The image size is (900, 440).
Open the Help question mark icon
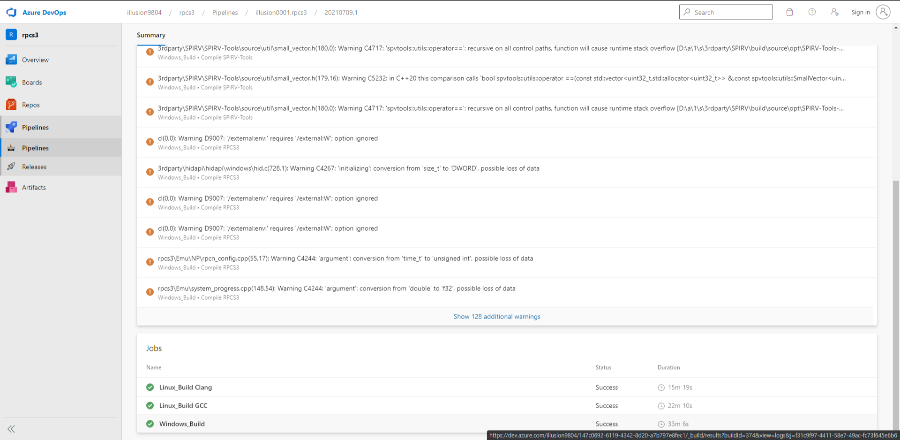(x=812, y=12)
